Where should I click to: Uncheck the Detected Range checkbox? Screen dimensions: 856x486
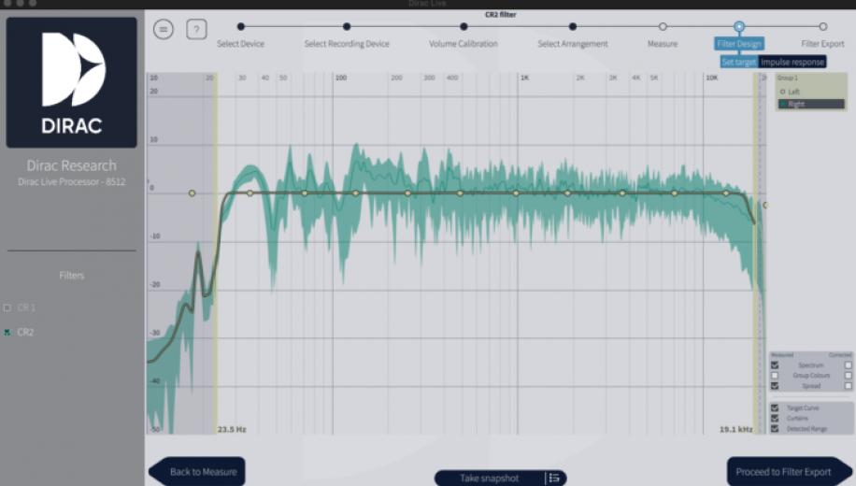pos(775,428)
